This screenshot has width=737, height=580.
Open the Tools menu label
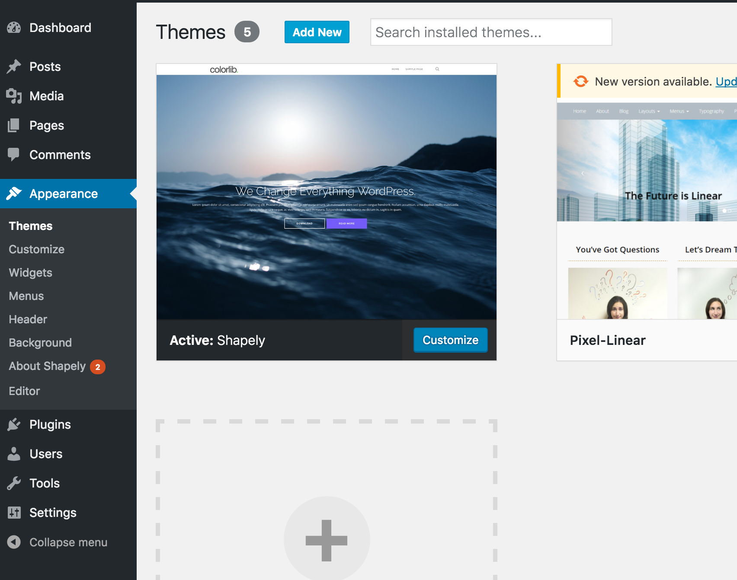[x=45, y=483]
